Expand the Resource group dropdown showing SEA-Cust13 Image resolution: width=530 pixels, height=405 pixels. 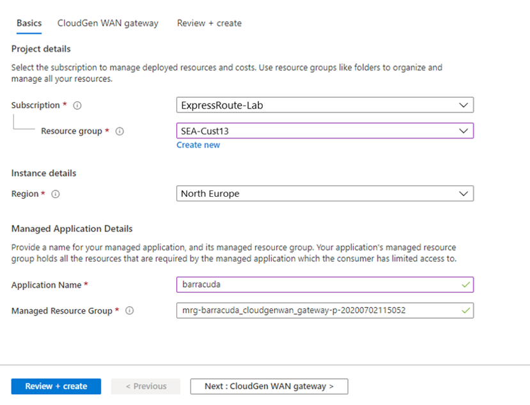pyautogui.click(x=325, y=131)
